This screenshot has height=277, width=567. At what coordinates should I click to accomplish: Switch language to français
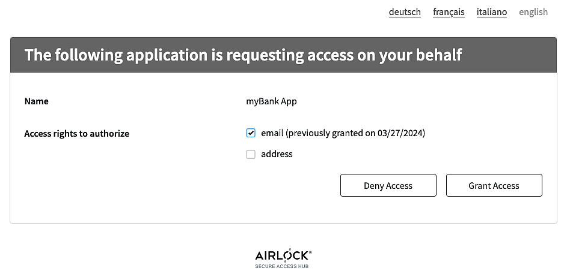tap(449, 12)
